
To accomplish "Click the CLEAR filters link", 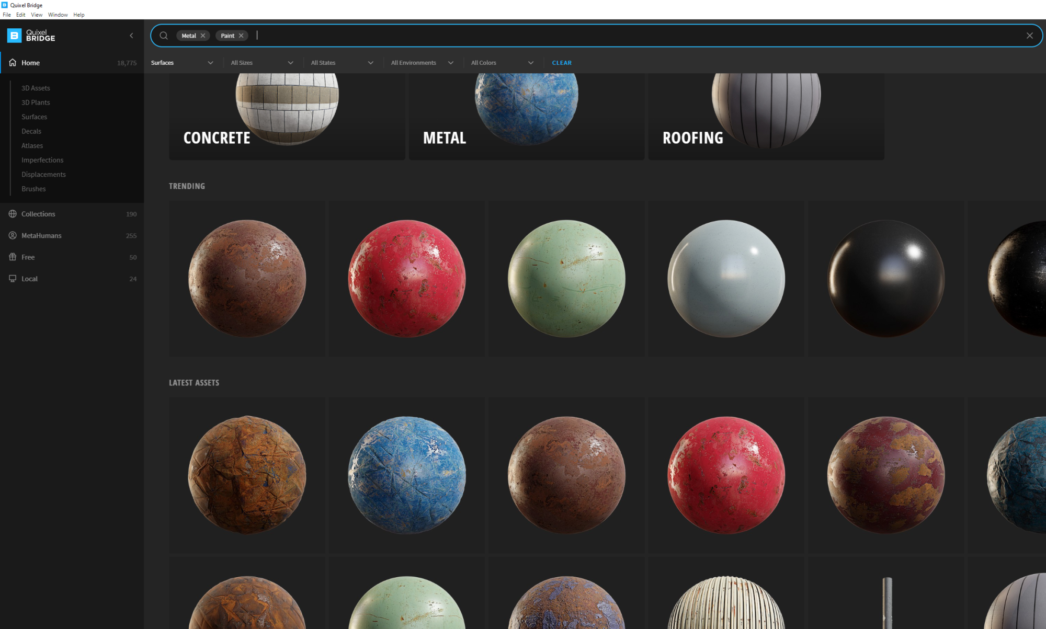I will [562, 63].
